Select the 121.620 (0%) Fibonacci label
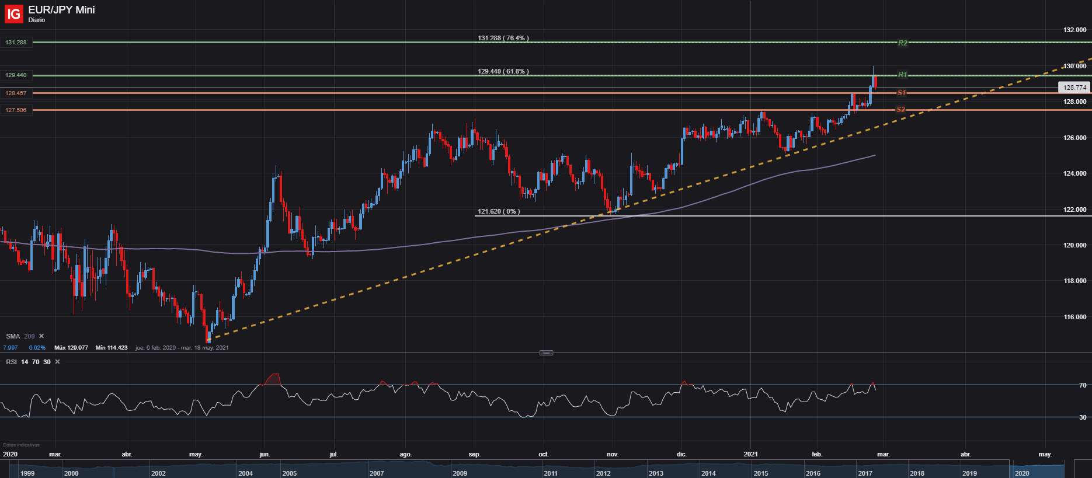This screenshot has width=1092, height=478. click(x=499, y=211)
